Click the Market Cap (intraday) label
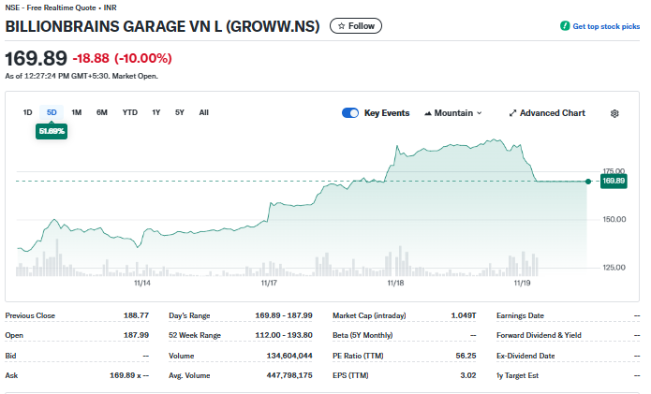Image resolution: width=651 pixels, height=394 pixels. click(x=369, y=315)
